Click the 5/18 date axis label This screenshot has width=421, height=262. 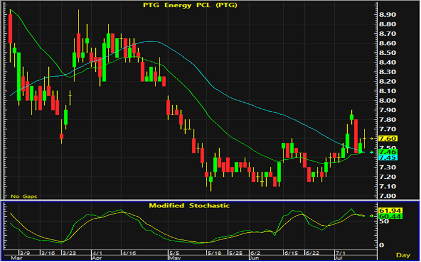(214, 253)
